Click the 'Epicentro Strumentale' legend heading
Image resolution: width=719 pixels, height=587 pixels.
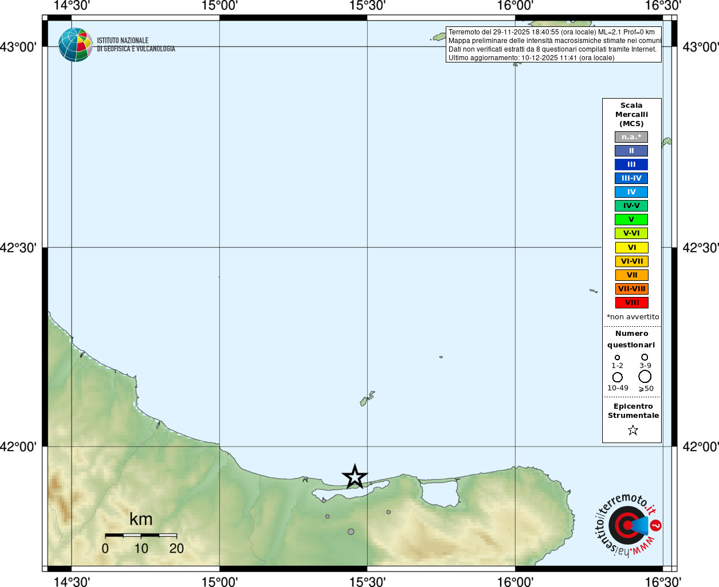coord(633,411)
